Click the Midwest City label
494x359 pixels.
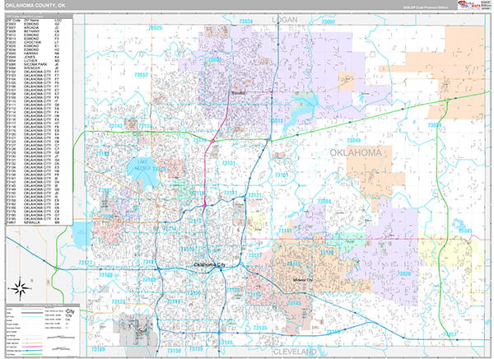pos(307,280)
